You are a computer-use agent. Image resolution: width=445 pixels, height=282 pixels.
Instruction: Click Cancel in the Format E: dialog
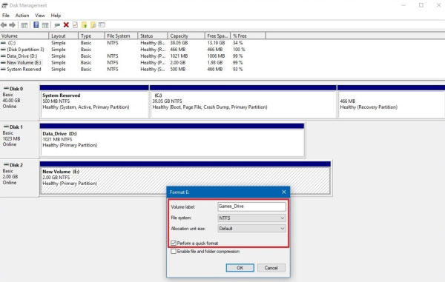coord(271,268)
